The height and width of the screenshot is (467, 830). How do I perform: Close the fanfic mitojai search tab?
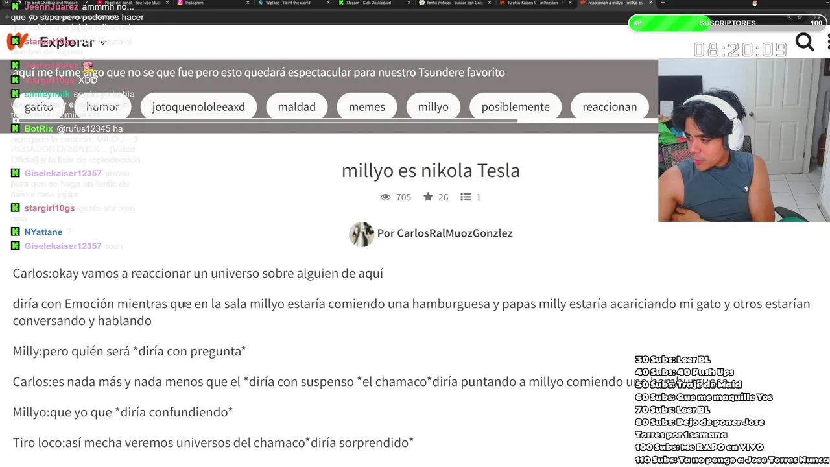tap(490, 3)
